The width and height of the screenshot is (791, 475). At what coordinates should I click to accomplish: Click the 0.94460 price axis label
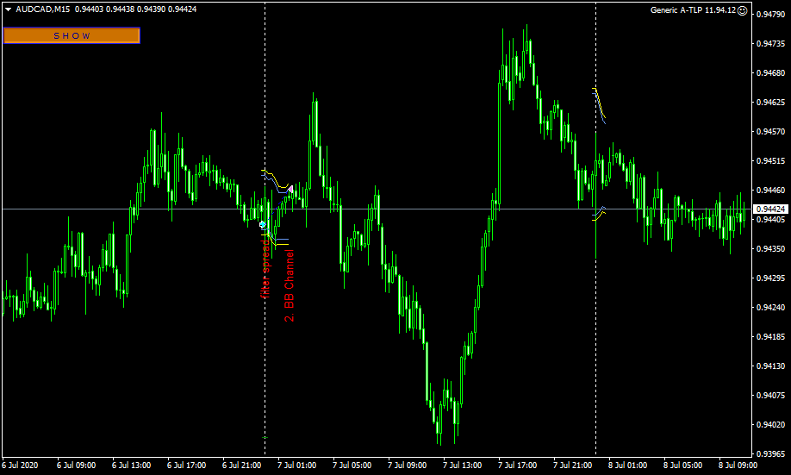pyautogui.click(x=771, y=190)
